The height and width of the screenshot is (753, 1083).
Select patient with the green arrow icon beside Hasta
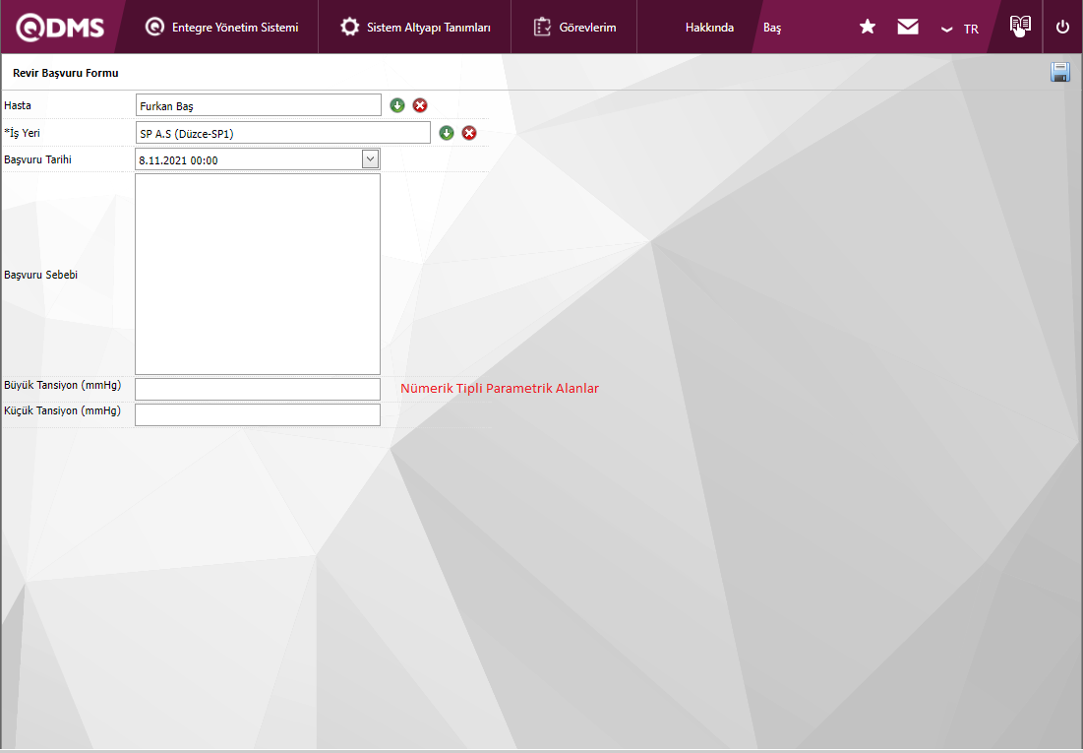397,105
